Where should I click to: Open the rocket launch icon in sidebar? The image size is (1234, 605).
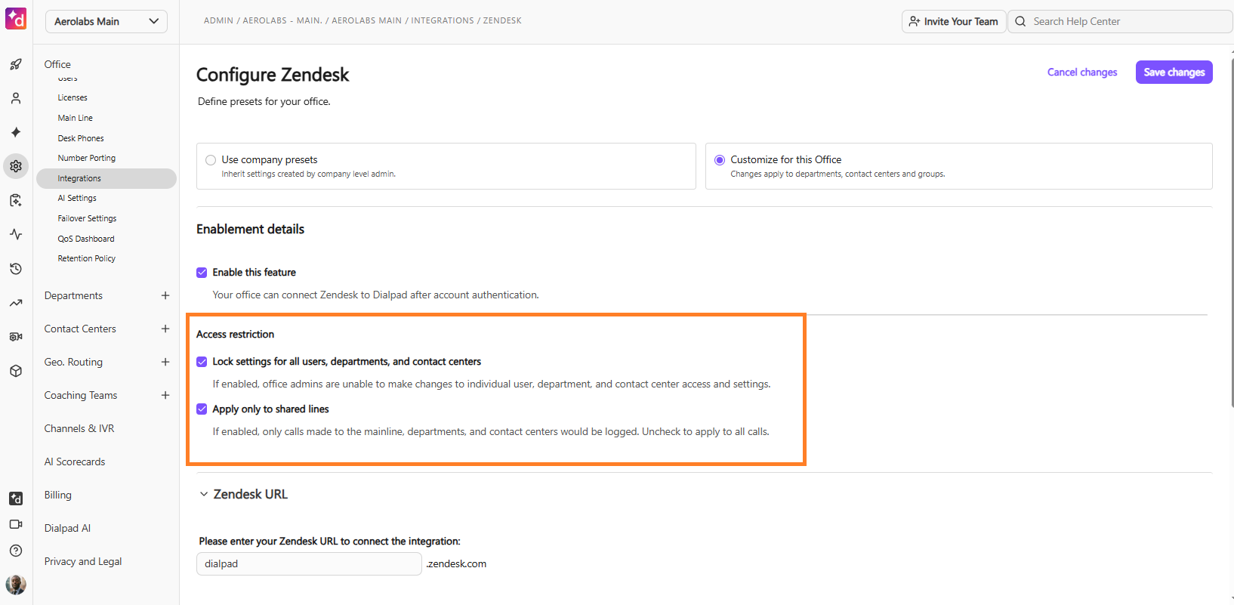16,64
